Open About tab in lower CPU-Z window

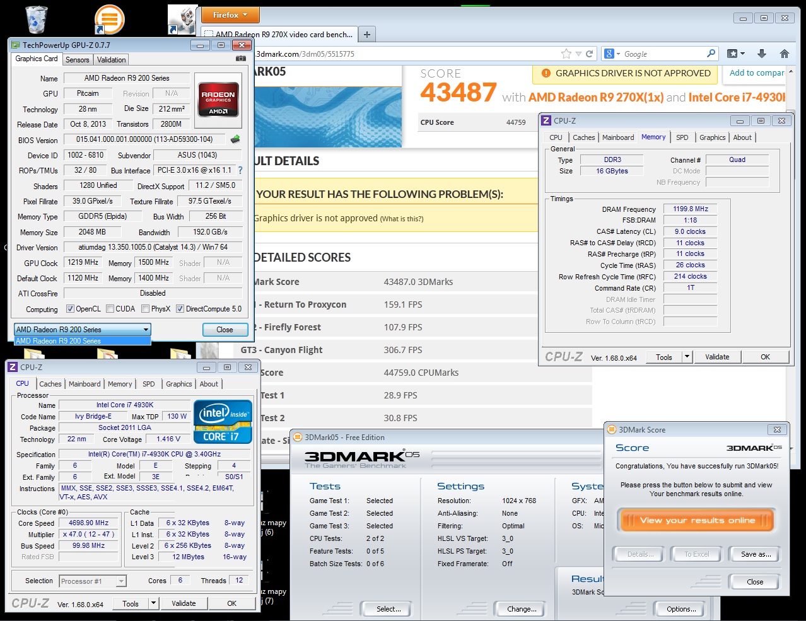pyautogui.click(x=209, y=384)
